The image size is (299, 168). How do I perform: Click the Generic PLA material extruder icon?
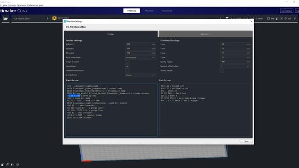[54, 18]
